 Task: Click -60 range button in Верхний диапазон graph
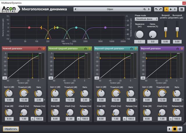pos(143,78)
